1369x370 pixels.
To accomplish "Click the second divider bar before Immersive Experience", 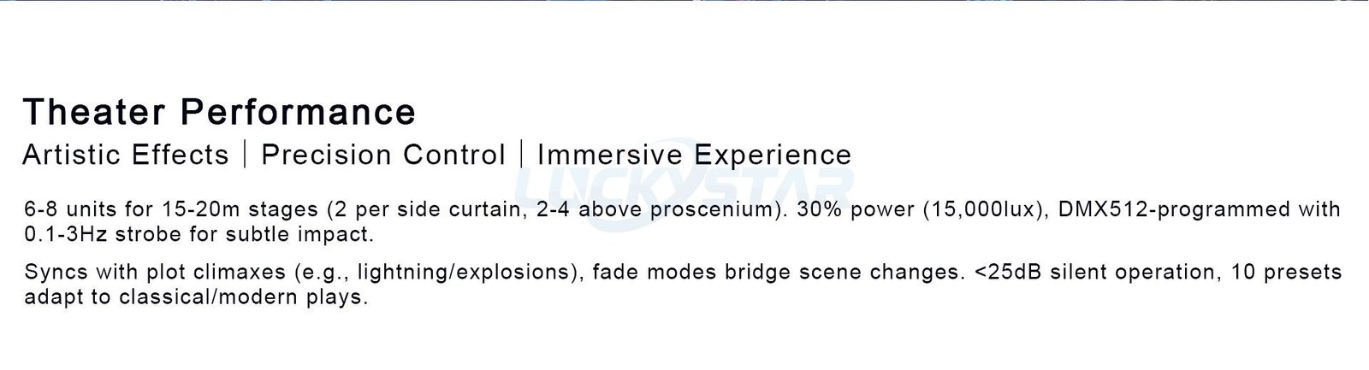I will pyautogui.click(x=521, y=155).
